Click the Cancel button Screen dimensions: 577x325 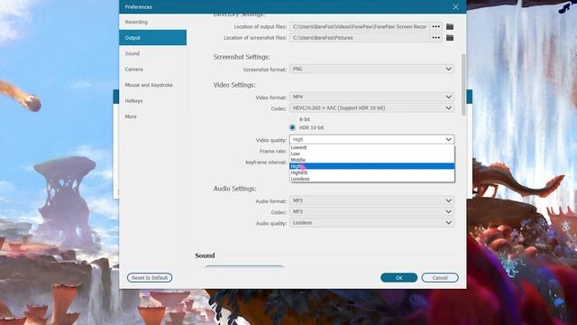pyautogui.click(x=440, y=277)
